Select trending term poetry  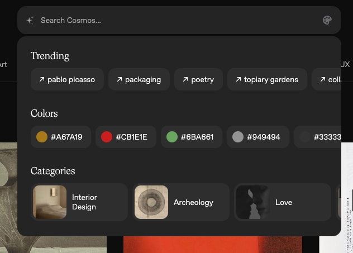coord(199,79)
